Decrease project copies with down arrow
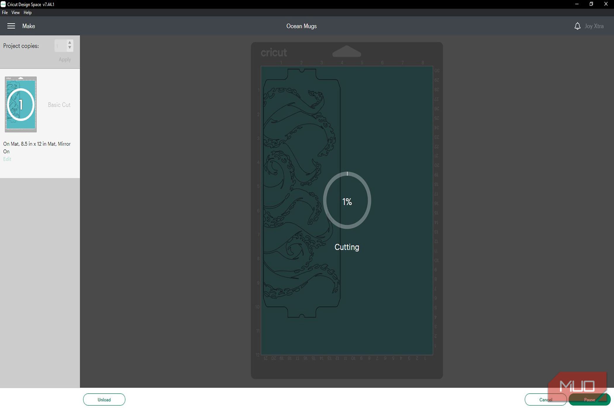 [x=70, y=48]
